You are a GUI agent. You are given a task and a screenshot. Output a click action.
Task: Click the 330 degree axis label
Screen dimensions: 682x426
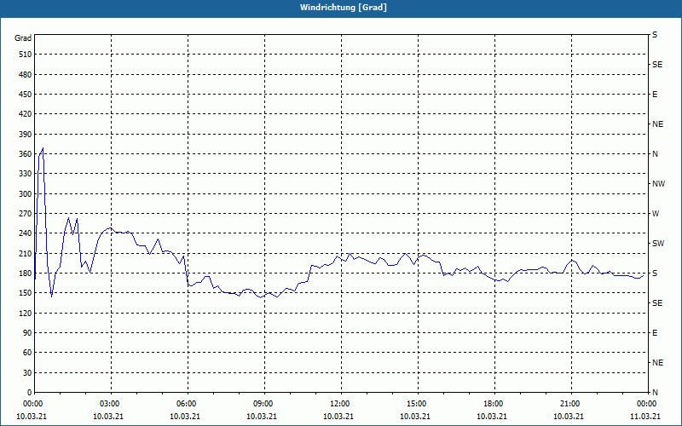click(26, 174)
